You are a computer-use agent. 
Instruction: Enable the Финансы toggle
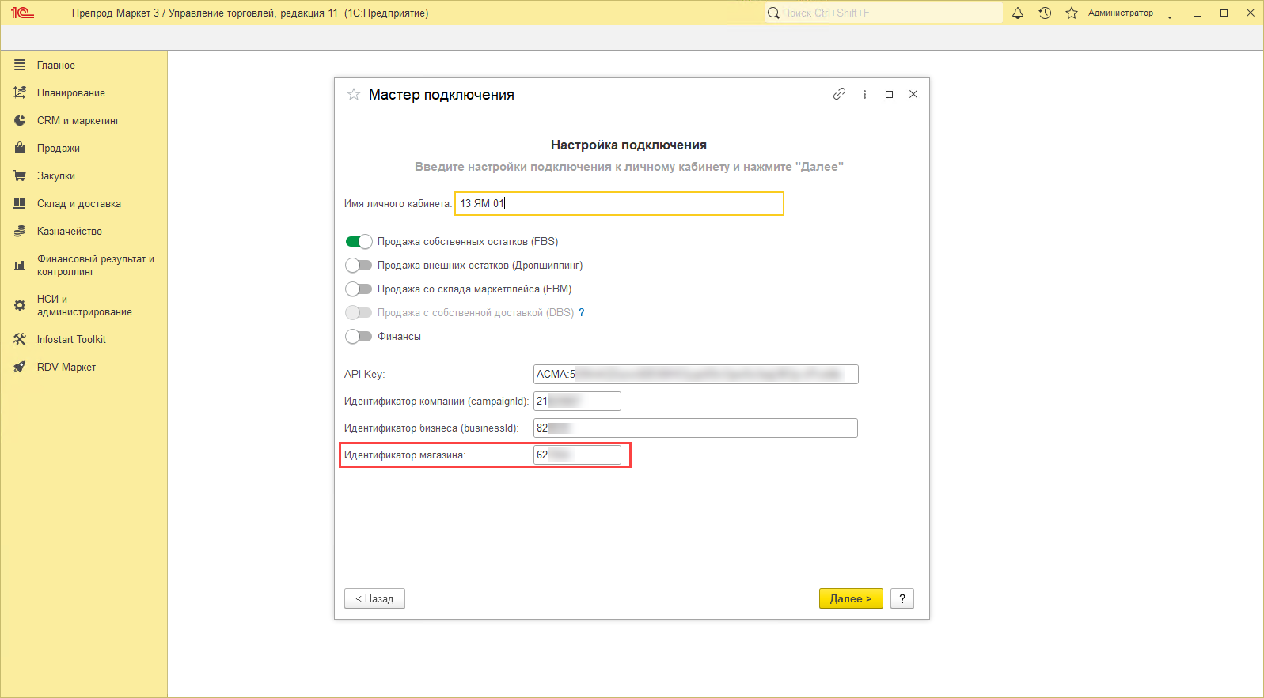pyautogui.click(x=359, y=336)
